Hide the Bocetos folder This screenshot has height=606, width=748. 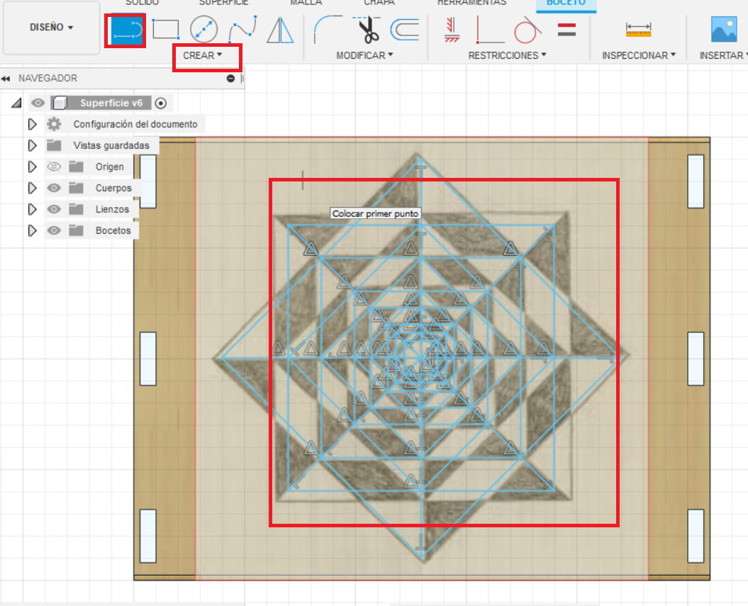[x=54, y=230]
